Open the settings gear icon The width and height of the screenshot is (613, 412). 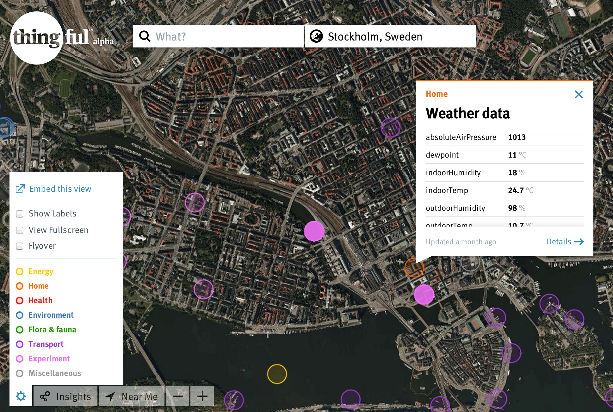21,396
